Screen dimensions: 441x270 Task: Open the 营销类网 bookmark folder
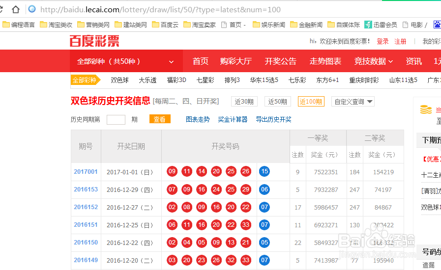point(93,25)
